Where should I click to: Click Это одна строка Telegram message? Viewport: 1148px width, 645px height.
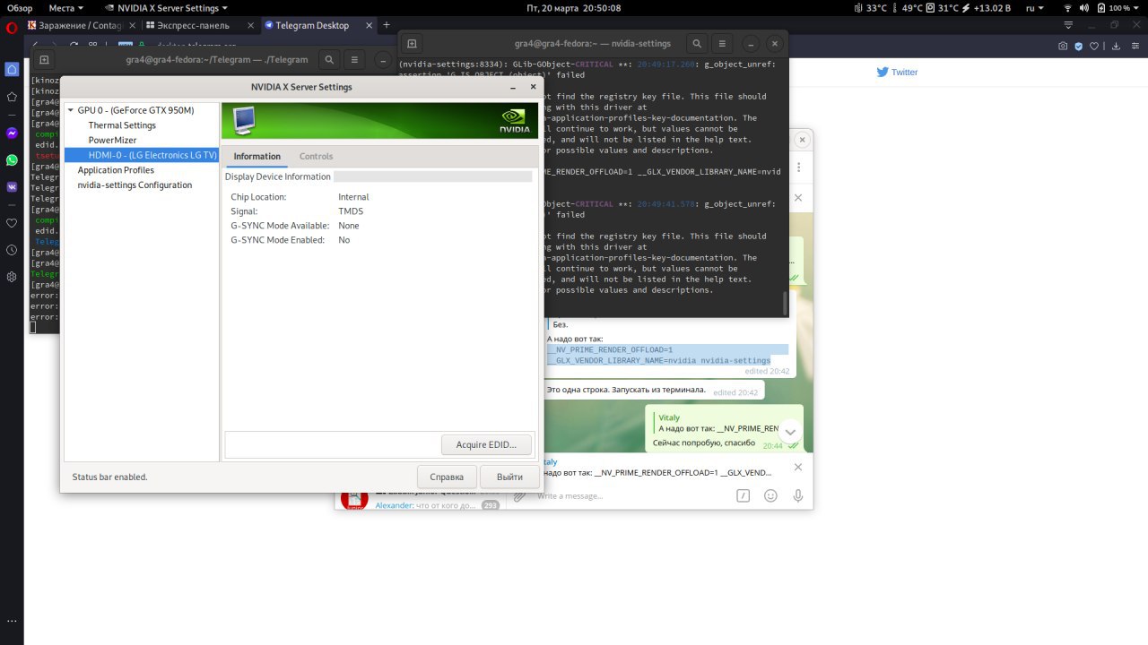(626, 391)
